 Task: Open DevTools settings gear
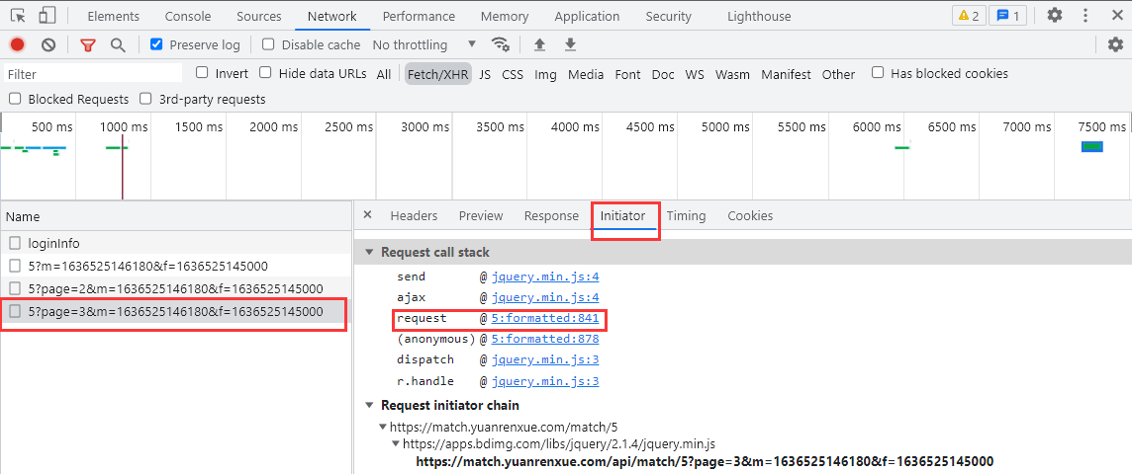tap(1055, 16)
